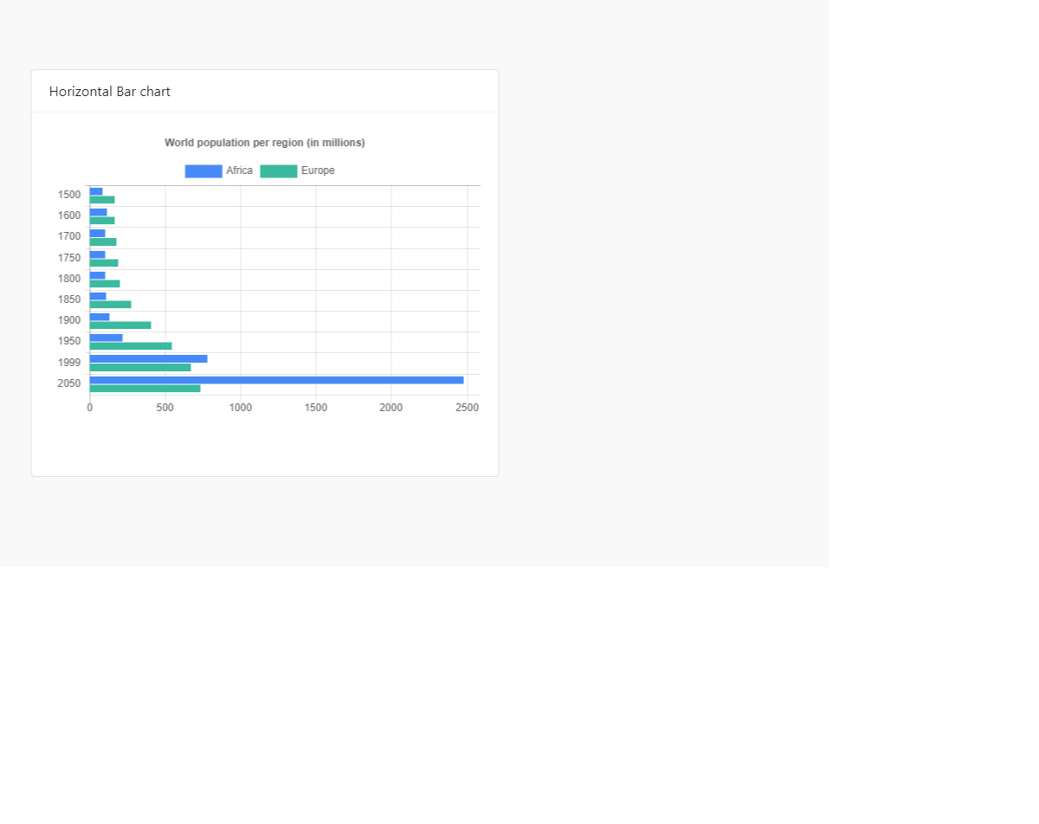Click the Europe bar for 2050

tap(145, 389)
